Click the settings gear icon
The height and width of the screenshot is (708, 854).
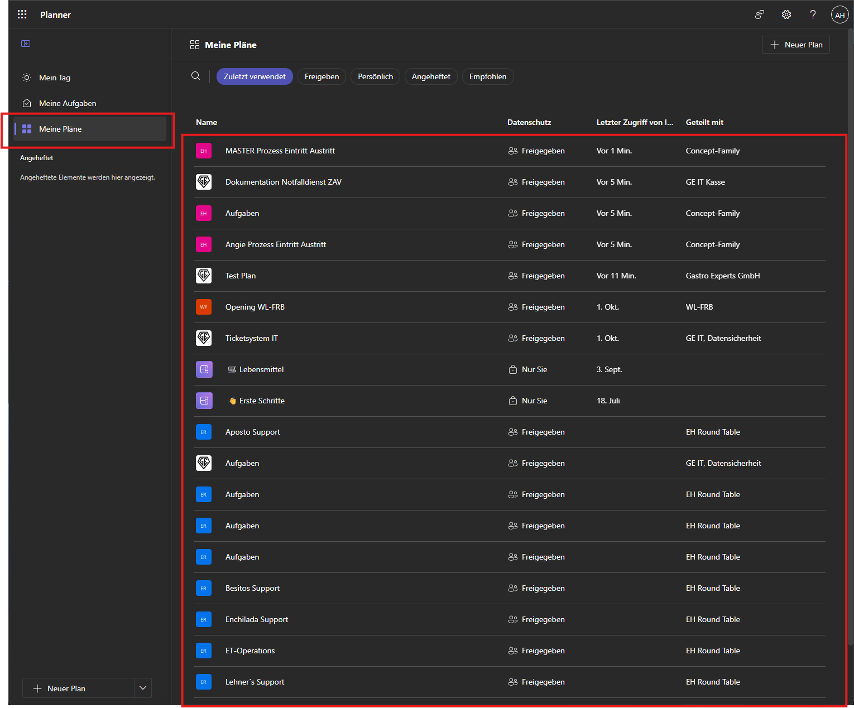pyautogui.click(x=786, y=15)
